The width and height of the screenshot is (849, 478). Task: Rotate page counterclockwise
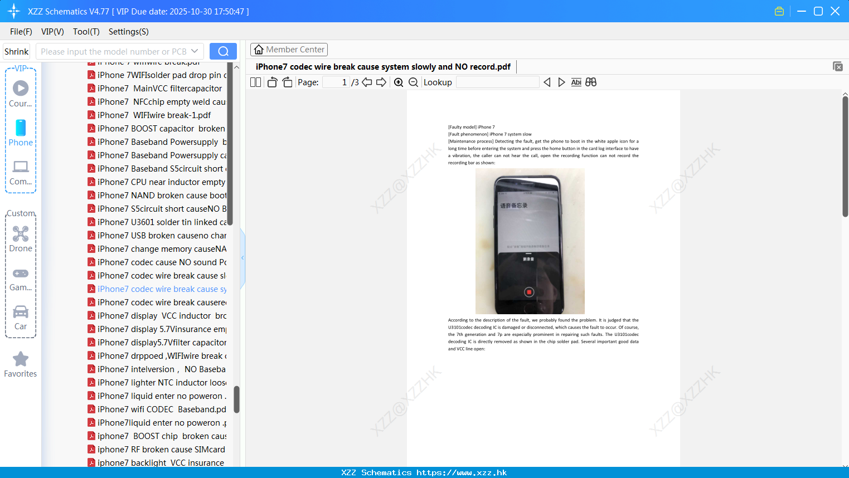point(272,82)
